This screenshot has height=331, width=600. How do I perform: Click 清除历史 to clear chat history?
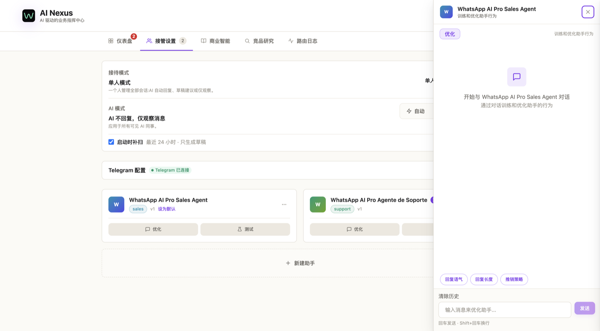(x=448, y=296)
